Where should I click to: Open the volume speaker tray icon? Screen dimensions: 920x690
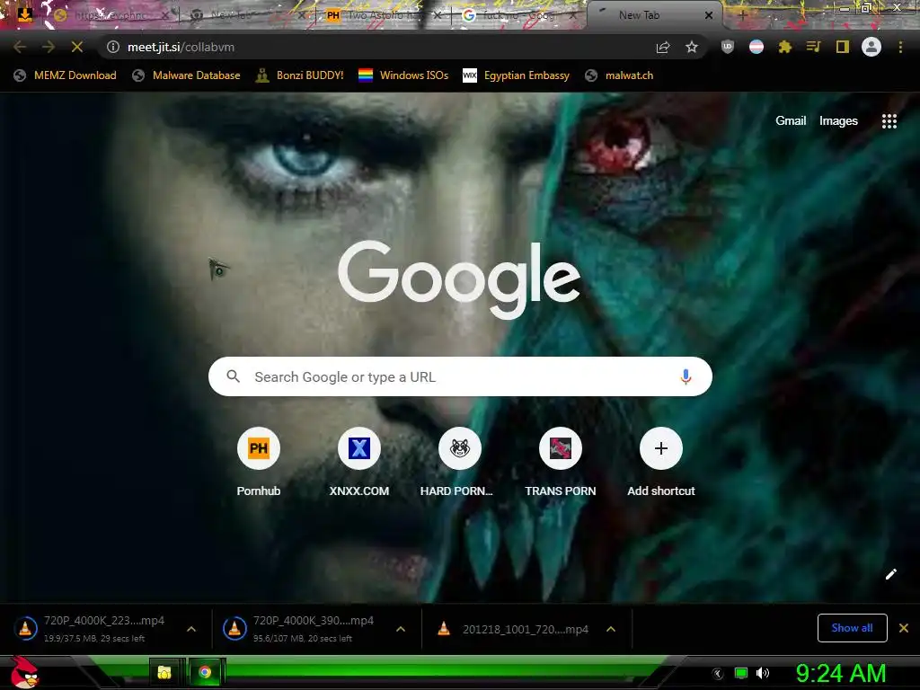[x=762, y=673]
